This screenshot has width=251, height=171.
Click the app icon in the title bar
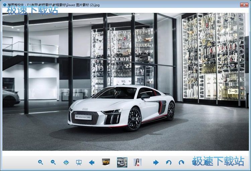tap(4, 5)
